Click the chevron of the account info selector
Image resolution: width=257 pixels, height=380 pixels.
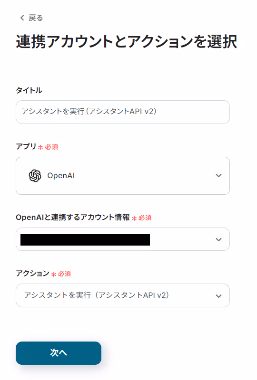coord(218,239)
